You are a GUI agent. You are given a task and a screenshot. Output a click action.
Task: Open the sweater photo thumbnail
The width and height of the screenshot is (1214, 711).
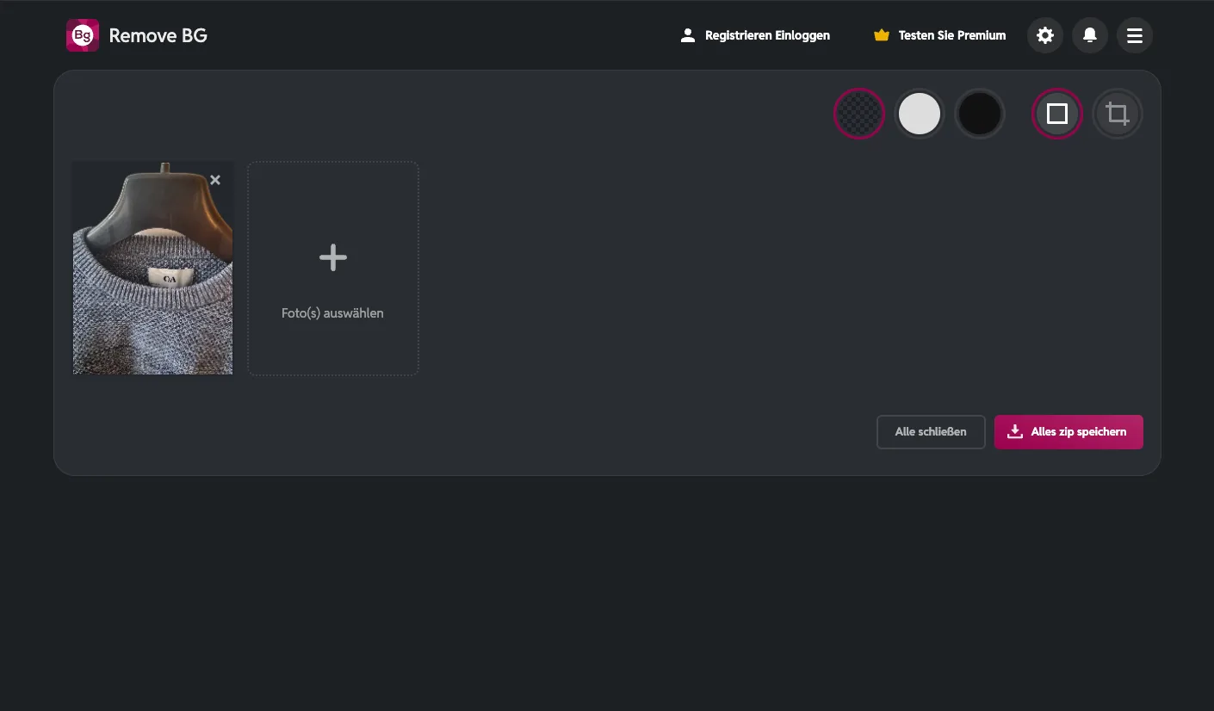pyautogui.click(x=153, y=269)
